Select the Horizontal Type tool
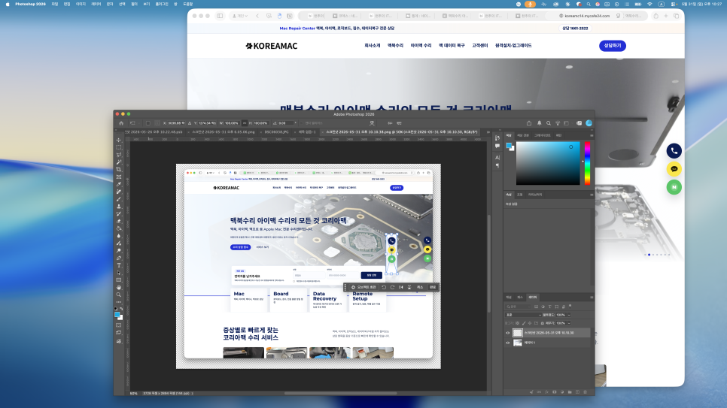The image size is (727, 408). click(x=119, y=265)
